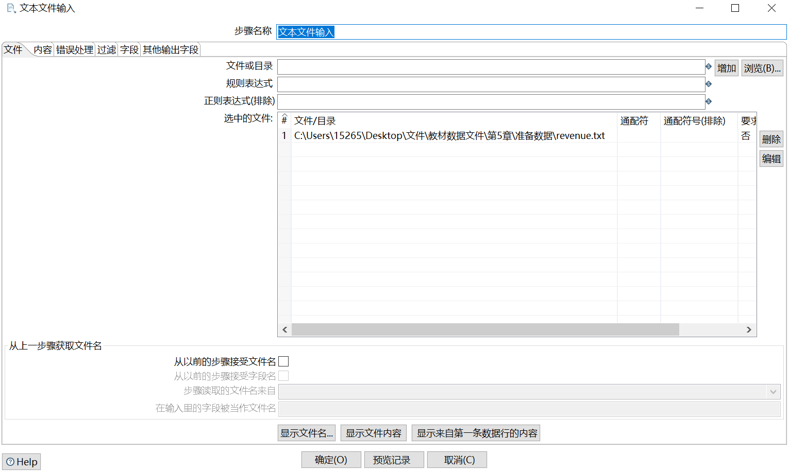
Task: Click the 浏览(B)... button
Action: [x=762, y=68]
